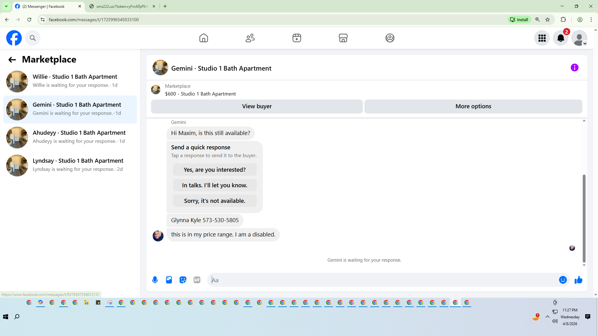Open conversation information purple icon
The height and width of the screenshot is (336, 598).
574,68
